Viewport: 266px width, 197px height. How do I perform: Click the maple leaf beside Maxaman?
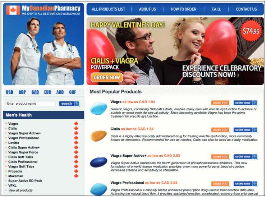[76, 176]
